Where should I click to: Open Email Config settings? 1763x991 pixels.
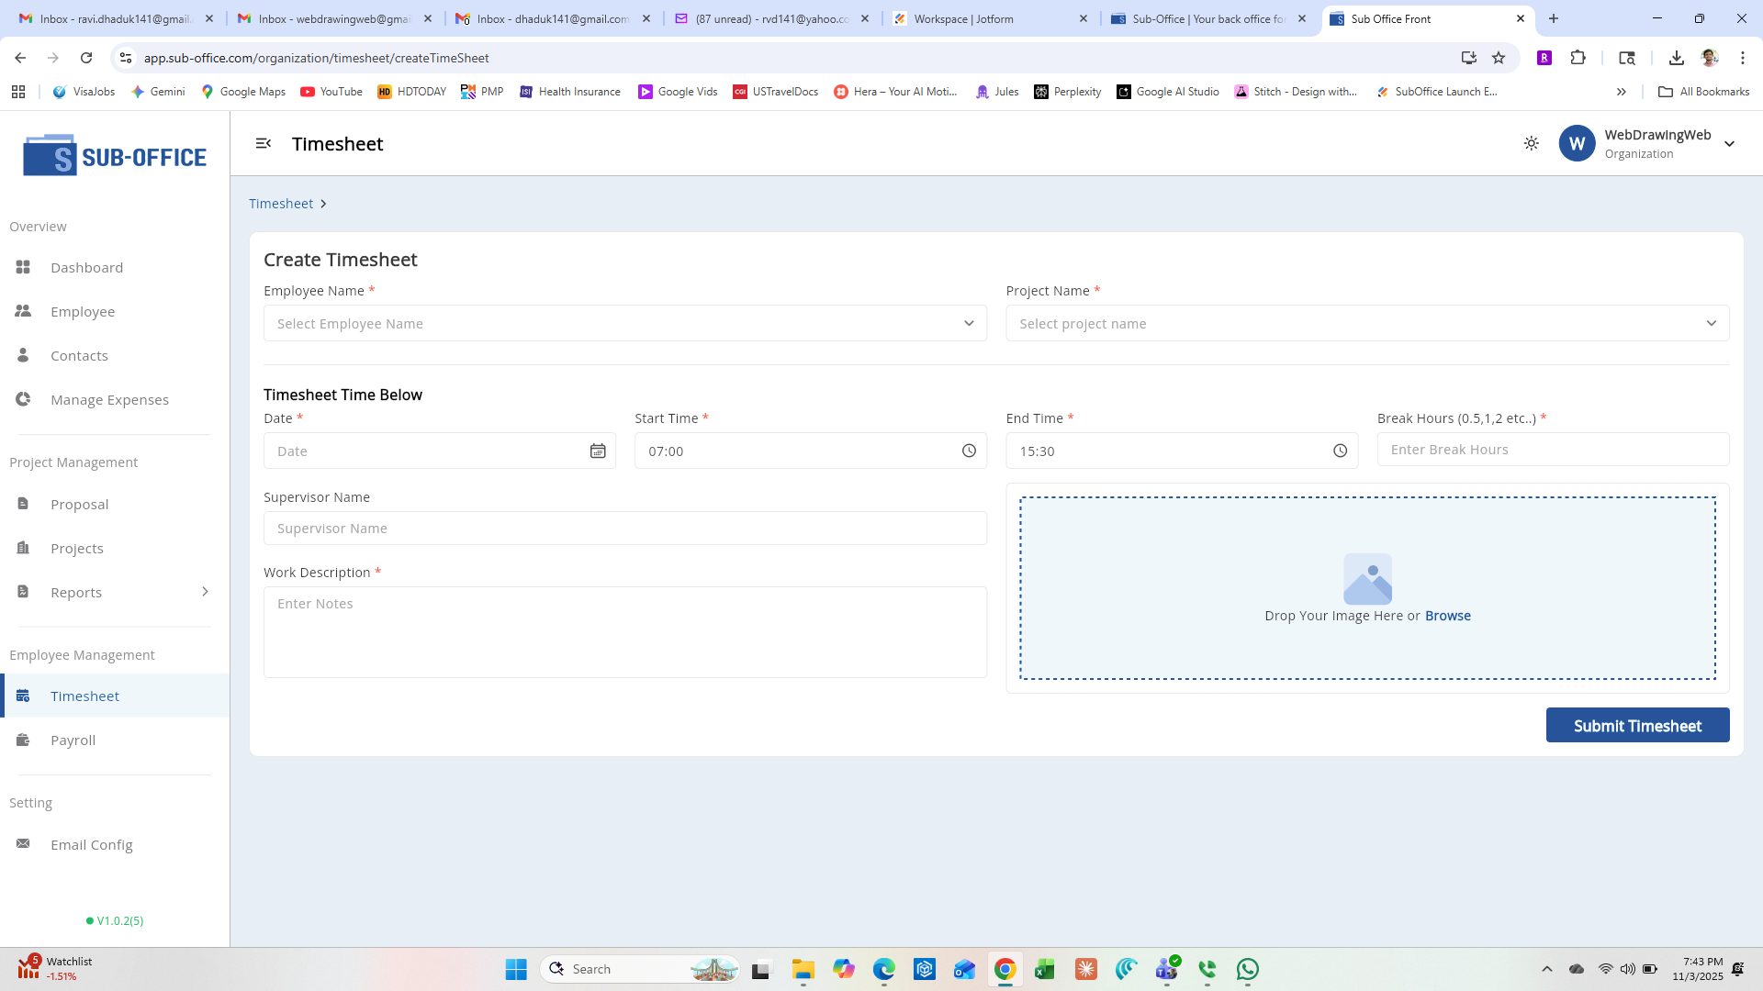(x=91, y=845)
